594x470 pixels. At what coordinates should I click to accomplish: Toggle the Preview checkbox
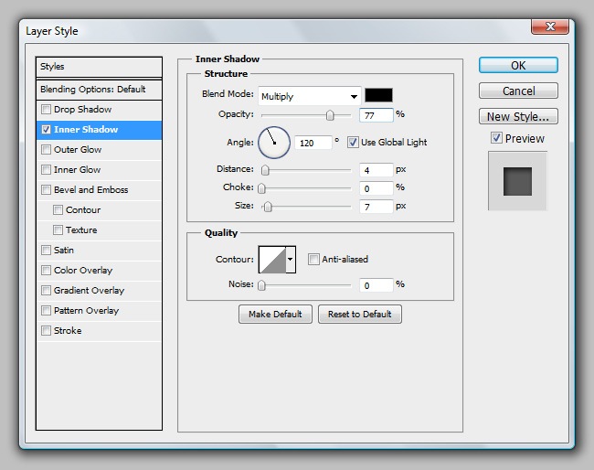496,138
